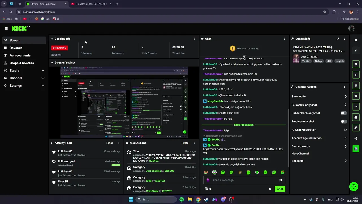Open the emoji picker in the message box

(281, 180)
